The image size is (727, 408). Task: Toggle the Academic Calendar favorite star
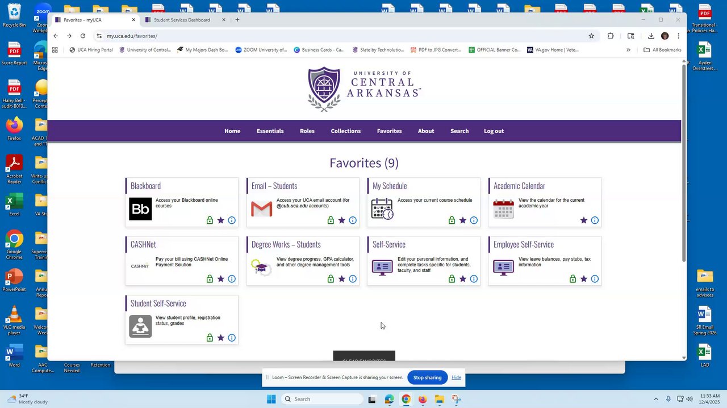(x=583, y=220)
